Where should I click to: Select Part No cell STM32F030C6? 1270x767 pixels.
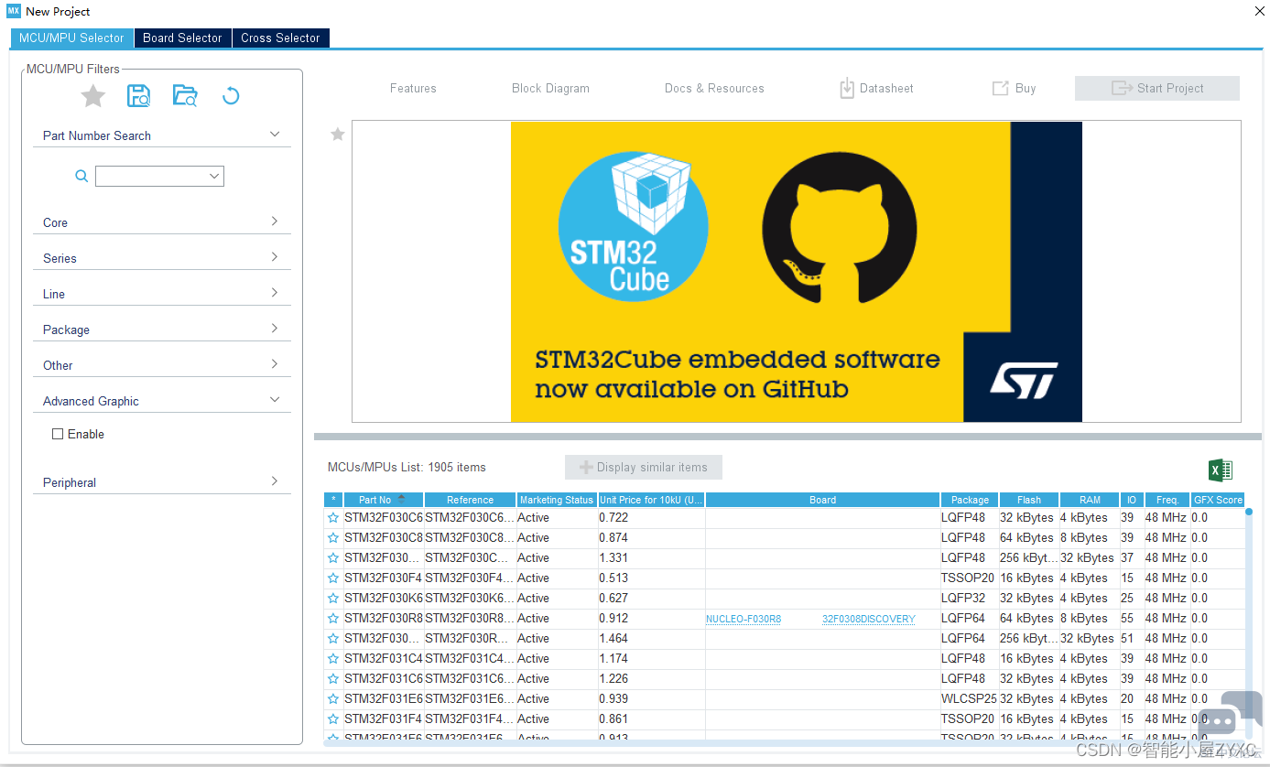coord(384,518)
